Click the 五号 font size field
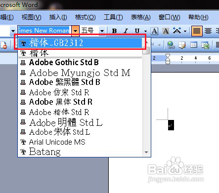219x193 pixels. coord(90,31)
